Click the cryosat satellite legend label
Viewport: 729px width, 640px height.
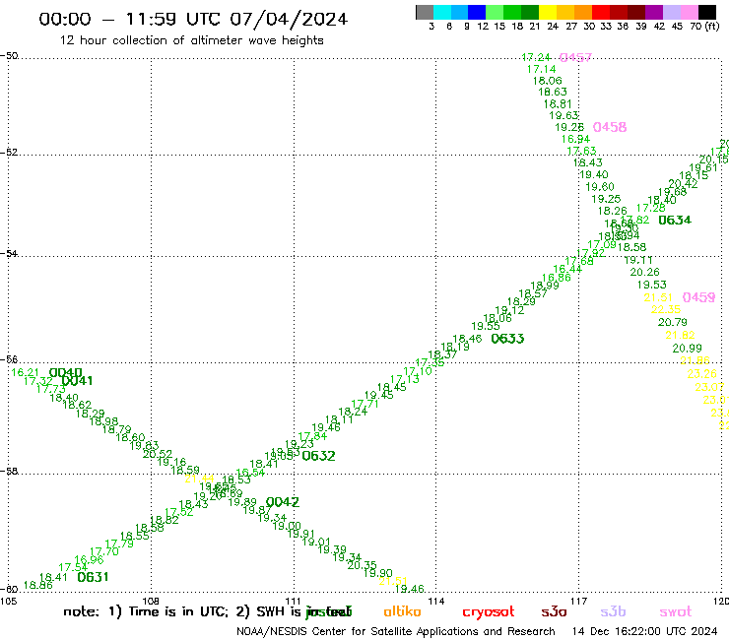[x=489, y=612]
